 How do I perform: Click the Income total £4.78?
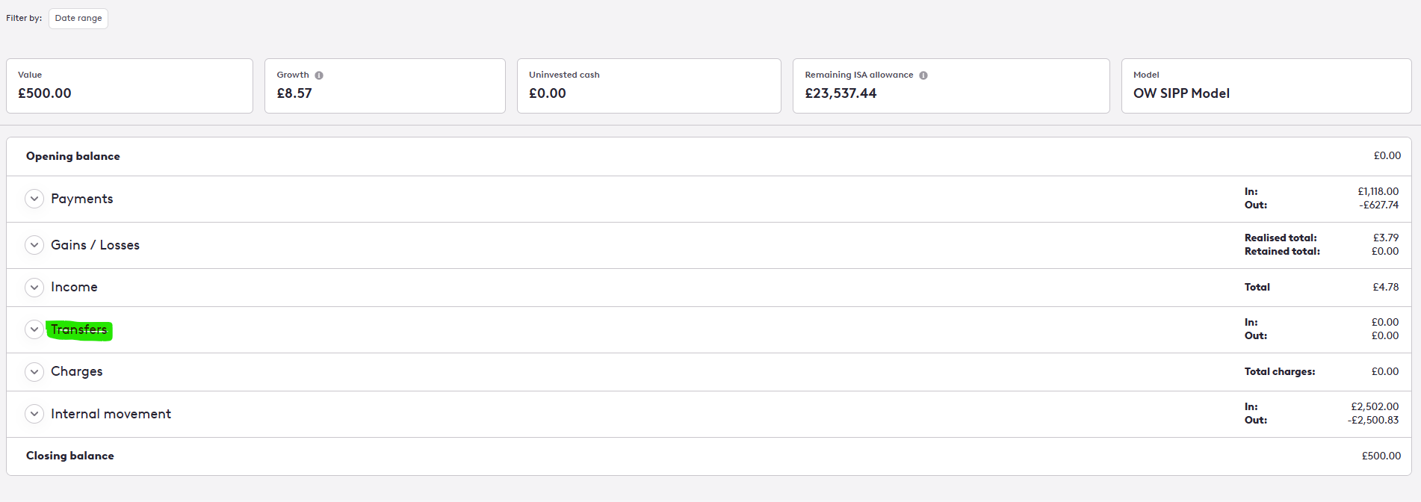1385,288
